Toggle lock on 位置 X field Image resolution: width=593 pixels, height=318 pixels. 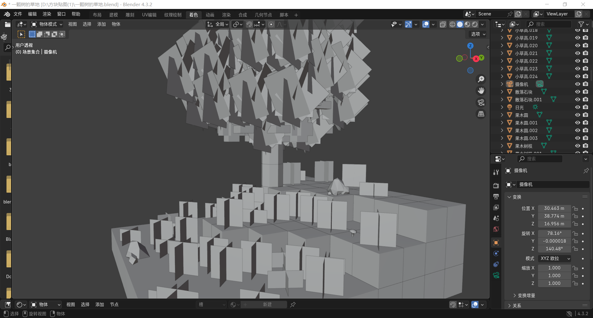coord(575,208)
